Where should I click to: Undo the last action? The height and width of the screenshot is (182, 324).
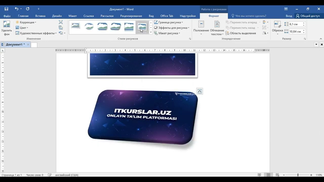pyautogui.click(x=16, y=9)
